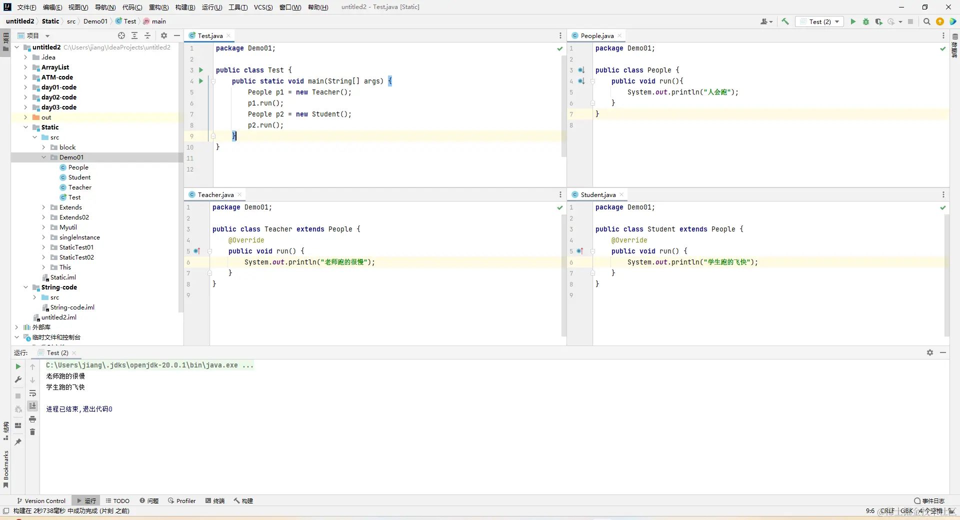Minimize the run tool window
The image size is (960, 520).
point(943,352)
